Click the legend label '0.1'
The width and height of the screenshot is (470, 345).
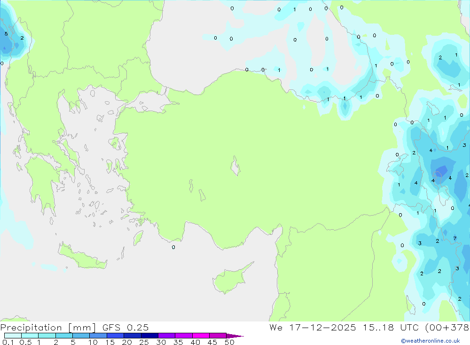coord(8,342)
